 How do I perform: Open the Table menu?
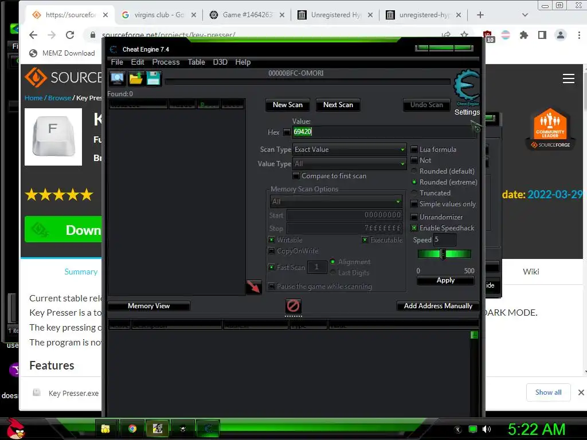click(x=196, y=62)
